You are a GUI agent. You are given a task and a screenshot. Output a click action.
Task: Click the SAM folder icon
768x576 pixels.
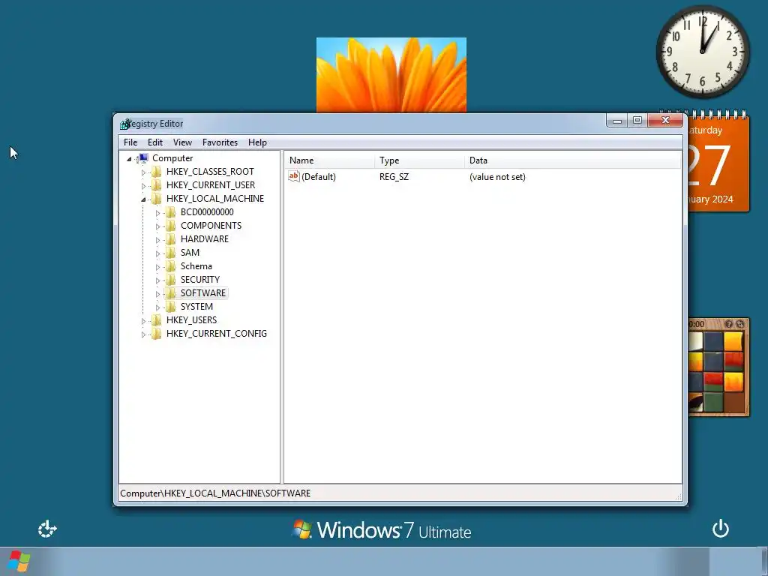pos(170,252)
